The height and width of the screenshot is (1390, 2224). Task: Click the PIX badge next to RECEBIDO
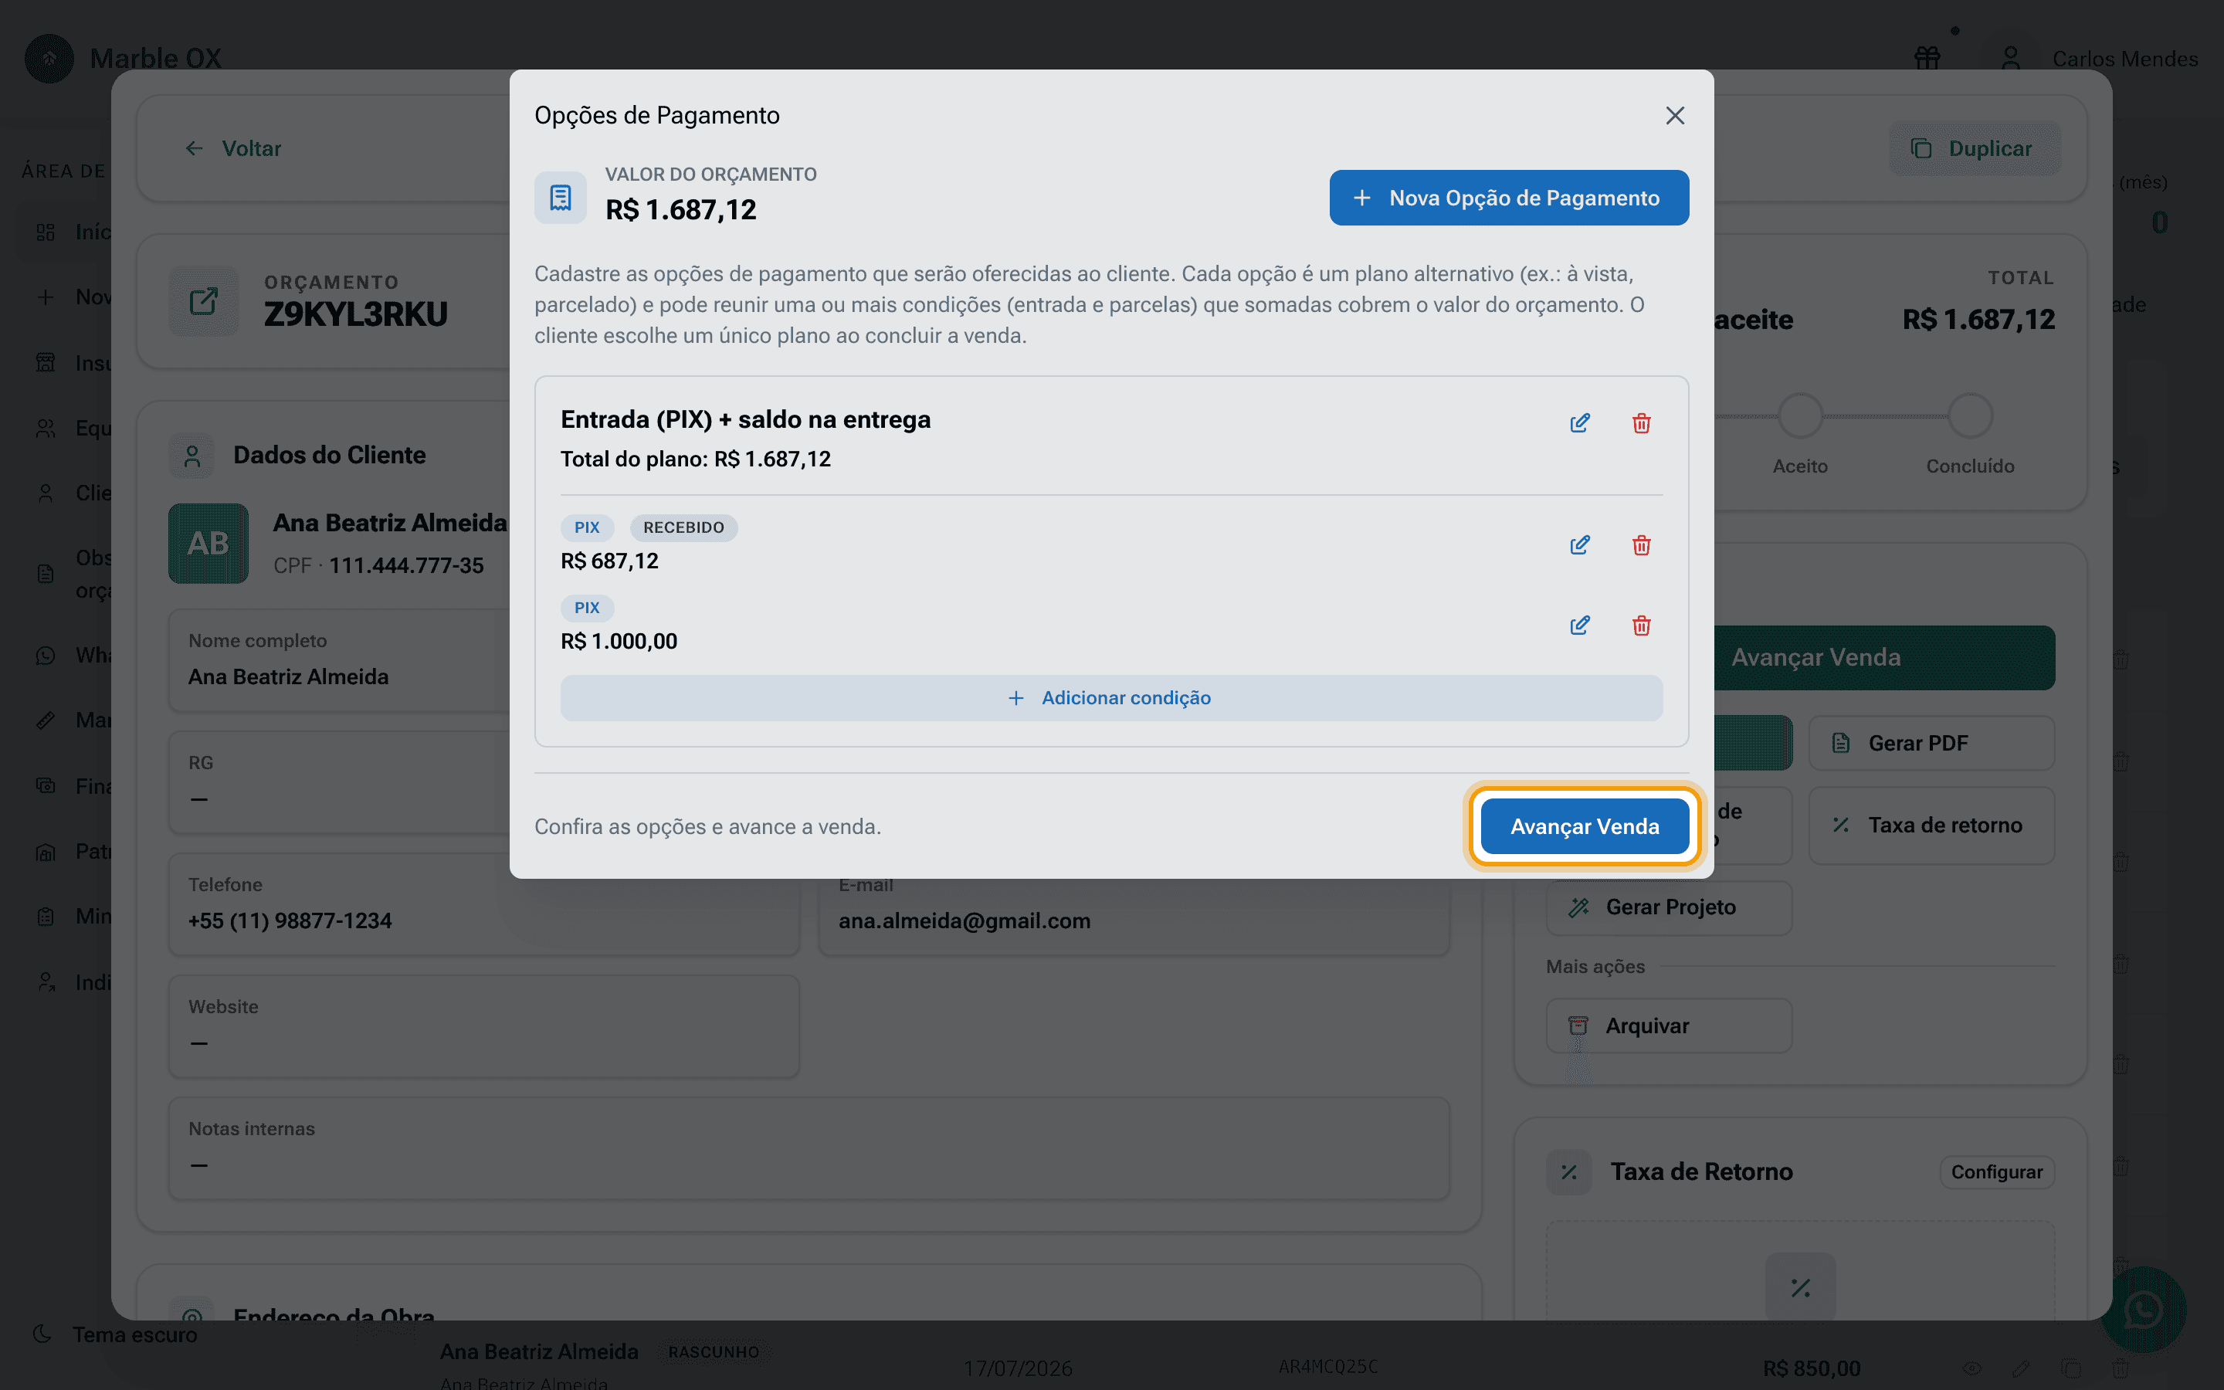(586, 527)
